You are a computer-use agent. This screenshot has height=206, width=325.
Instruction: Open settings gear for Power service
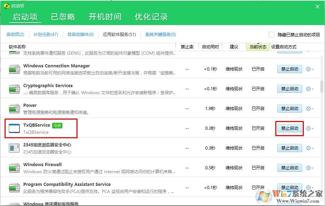point(309,109)
